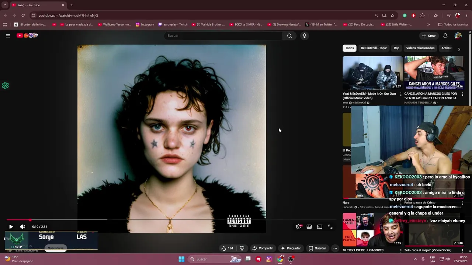Screen dimensions: 472x265
Task: Click the ChatGPT sidebar extension icon
Action: tap(5, 85)
